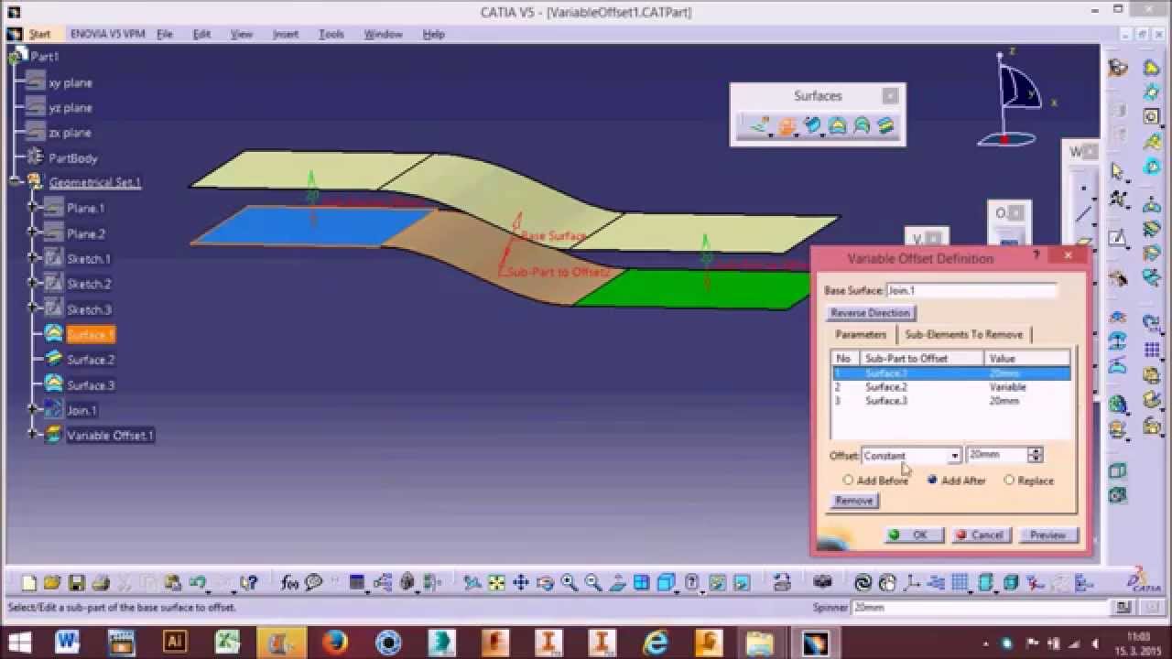Click the Multi-view four-pane icon

pos(642,582)
